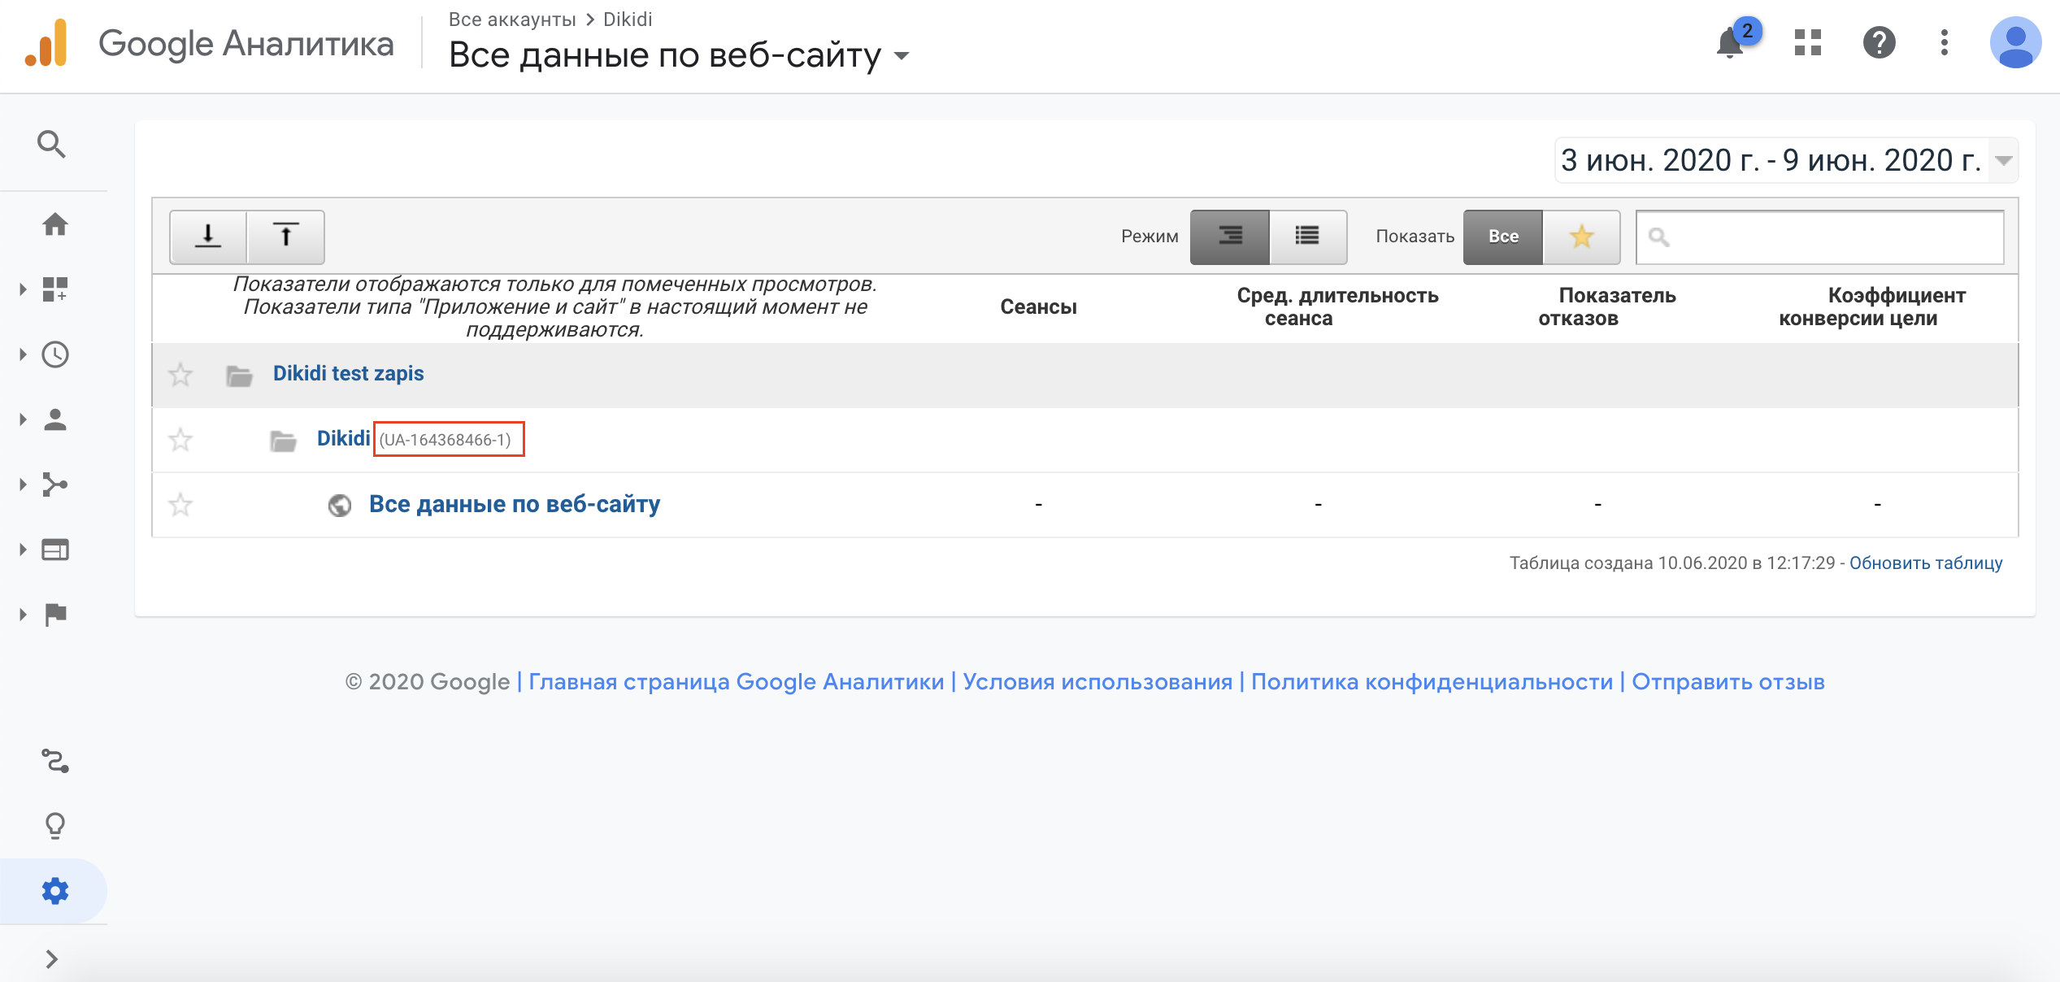Open the Google apps grid
Image resolution: width=2060 pixels, height=982 pixels.
click(x=1807, y=42)
